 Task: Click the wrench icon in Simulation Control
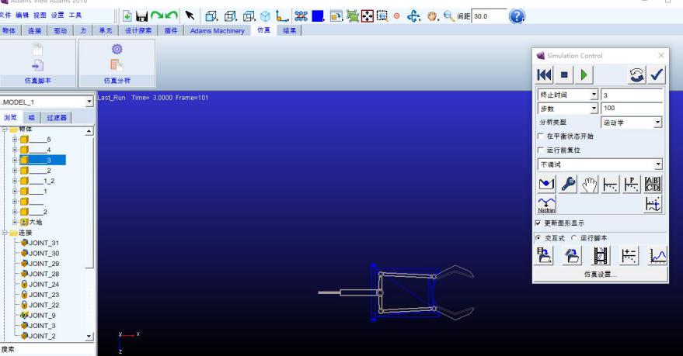(570, 184)
